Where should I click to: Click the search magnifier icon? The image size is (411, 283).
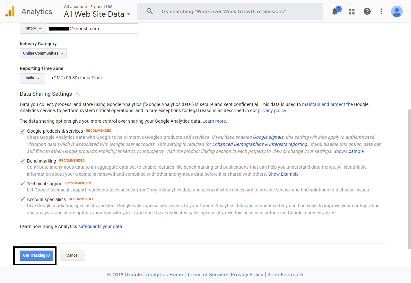(149, 11)
